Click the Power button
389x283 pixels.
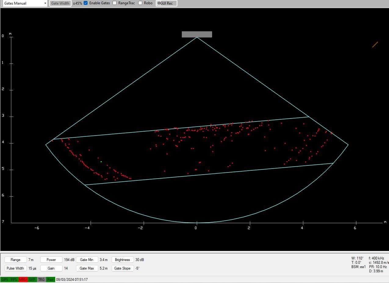(x=51, y=260)
